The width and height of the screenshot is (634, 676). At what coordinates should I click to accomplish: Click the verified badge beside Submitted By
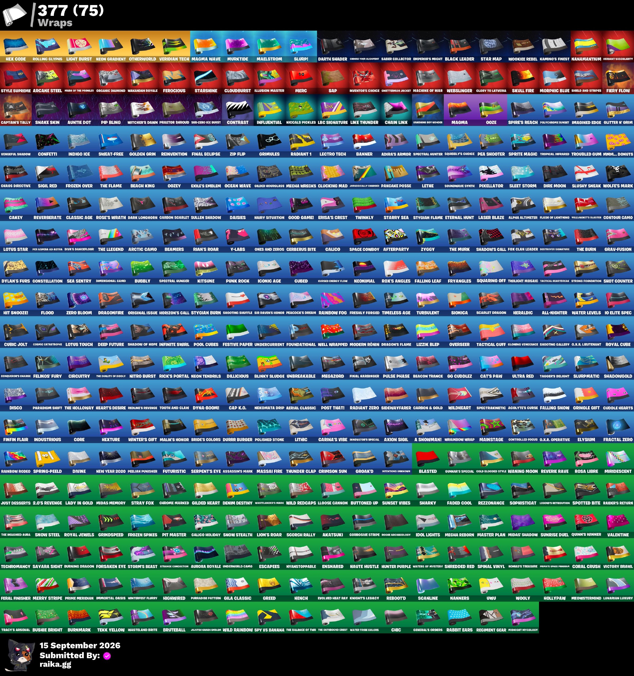(107, 656)
